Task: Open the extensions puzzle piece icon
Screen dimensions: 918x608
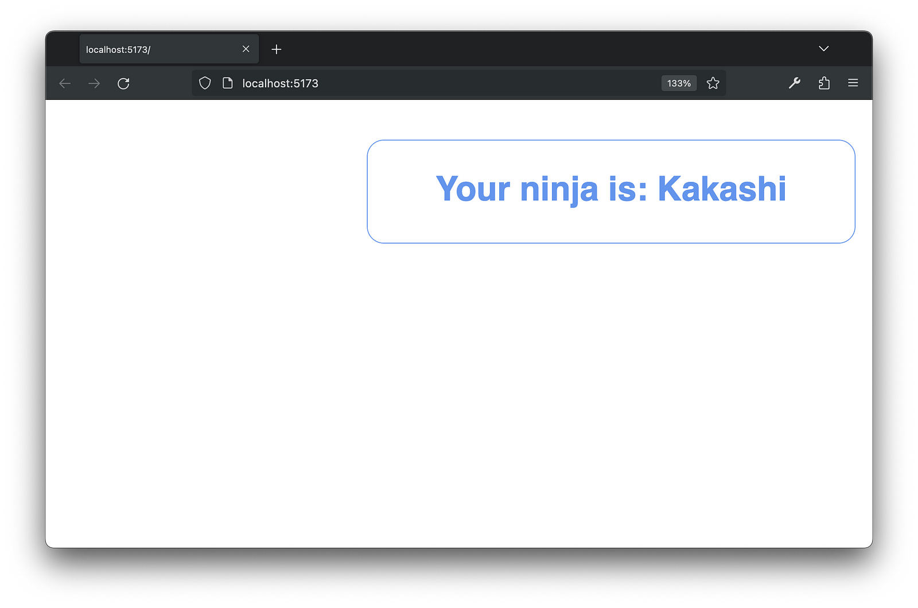Action: (x=824, y=83)
